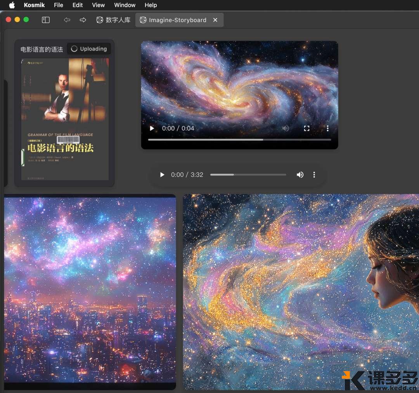Go back with the left arrow
Viewport: 419px width, 393px height.
point(67,20)
